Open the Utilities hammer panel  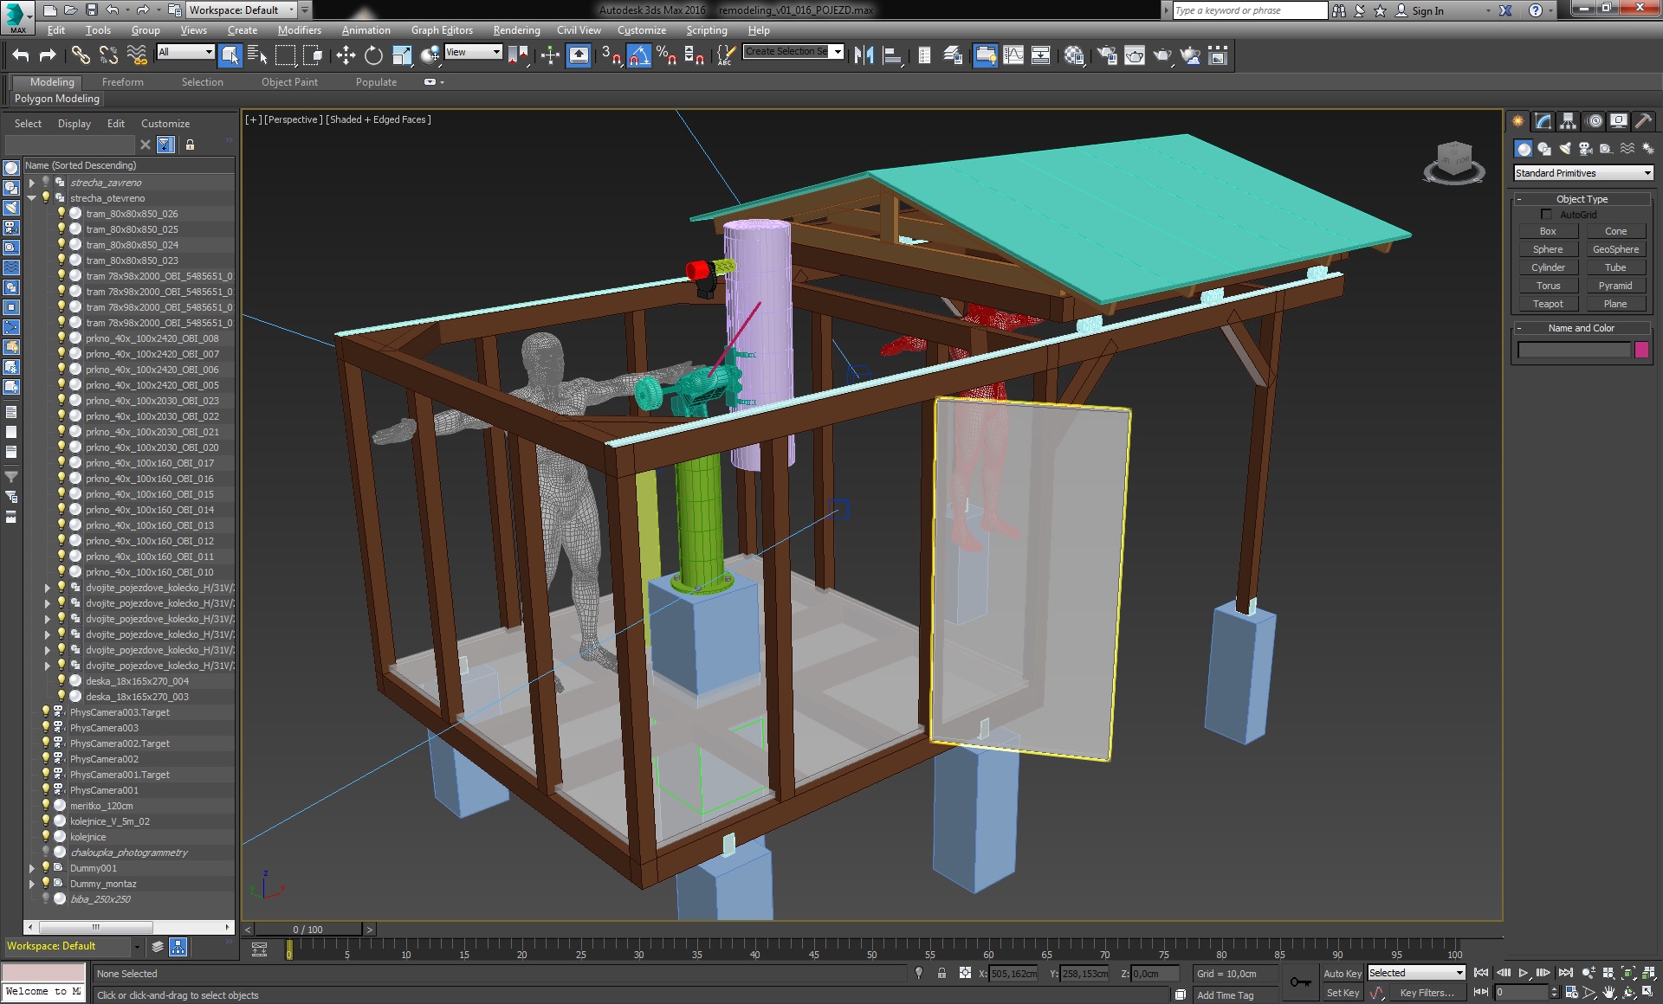click(1643, 121)
